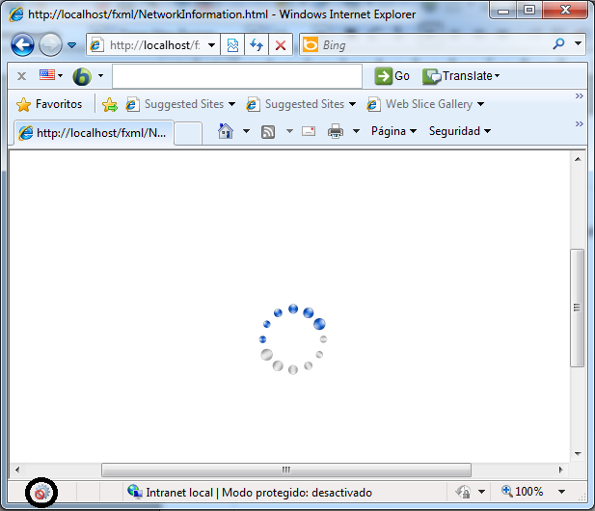Click the vertical scrollbar thumb
This screenshot has width=595, height=511.
click(578, 308)
